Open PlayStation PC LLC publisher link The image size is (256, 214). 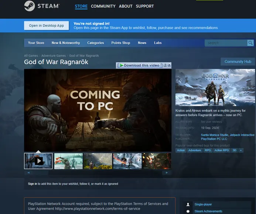[x=214, y=139]
